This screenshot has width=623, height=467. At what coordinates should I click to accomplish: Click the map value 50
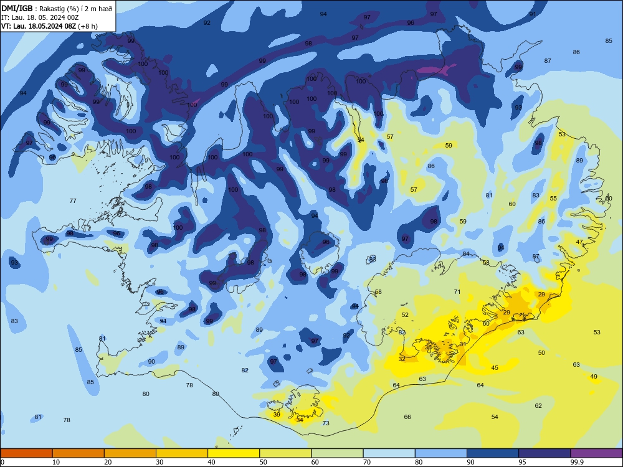tap(541, 352)
